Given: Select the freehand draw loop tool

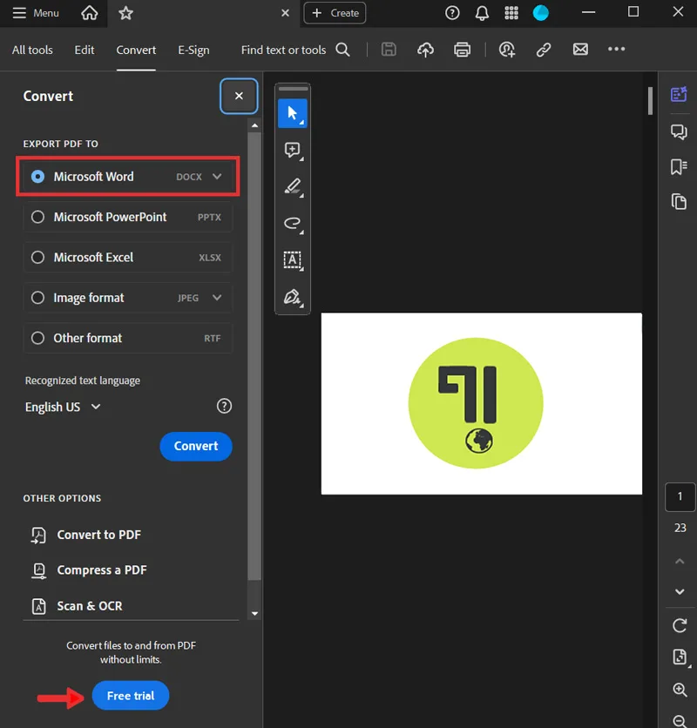Looking at the screenshot, I should 292,223.
